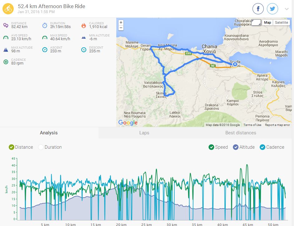
Task: Toggle the Speed graph checkbox
Action: [211, 147]
